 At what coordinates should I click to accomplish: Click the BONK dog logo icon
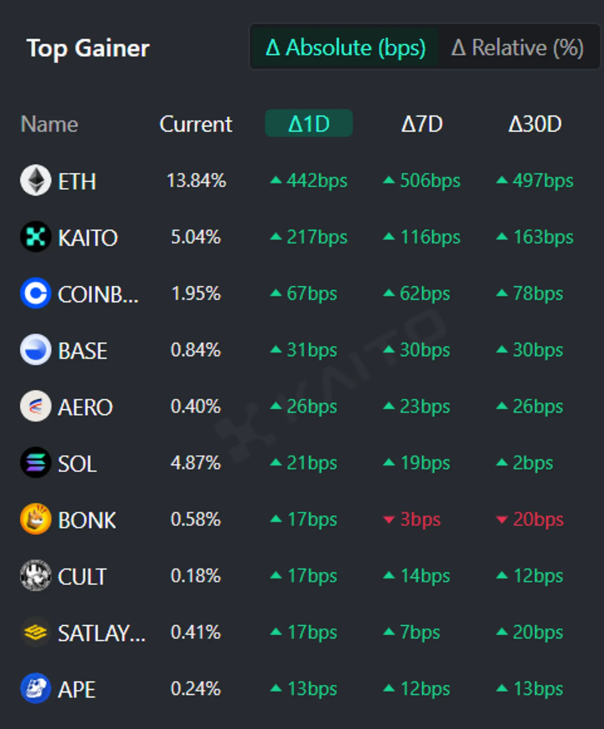click(x=35, y=520)
